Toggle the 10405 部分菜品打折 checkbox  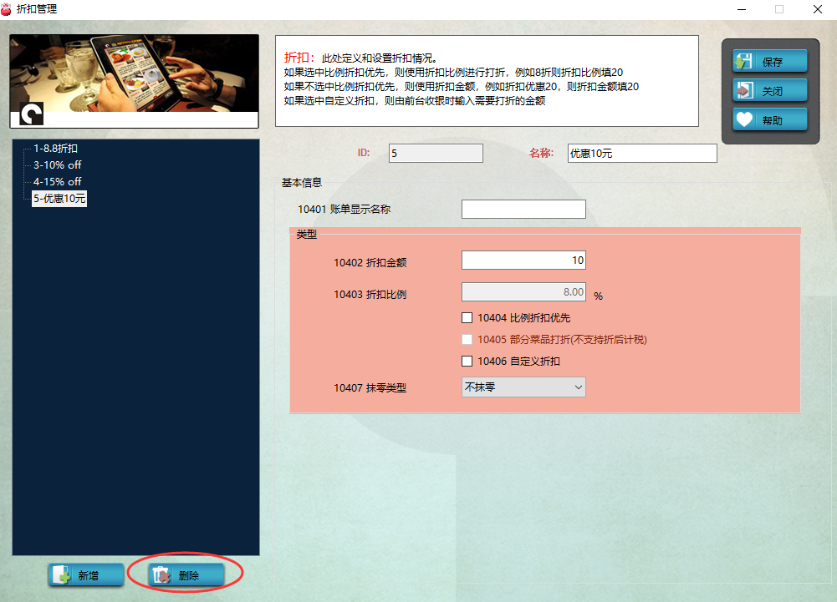click(x=467, y=340)
